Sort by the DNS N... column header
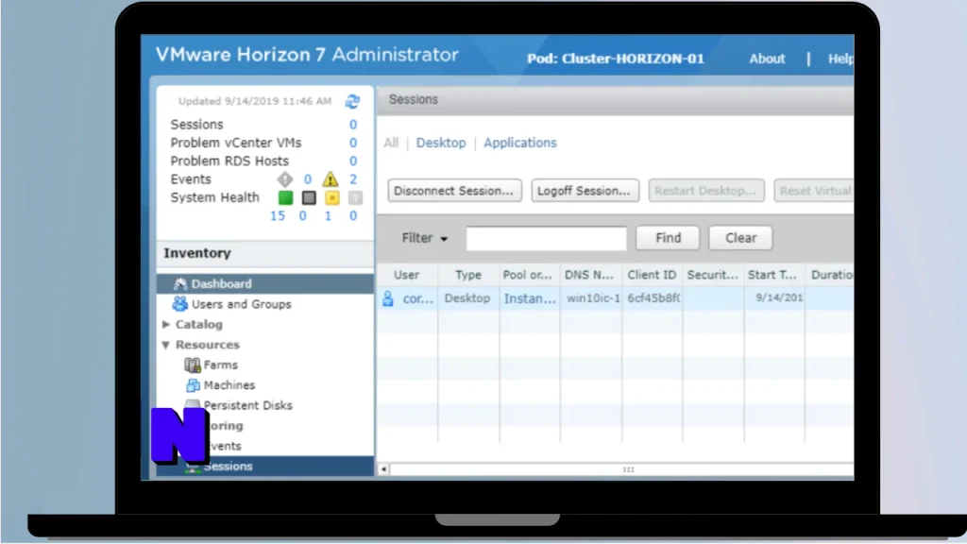Viewport: 967px width, 544px height. [x=589, y=275]
